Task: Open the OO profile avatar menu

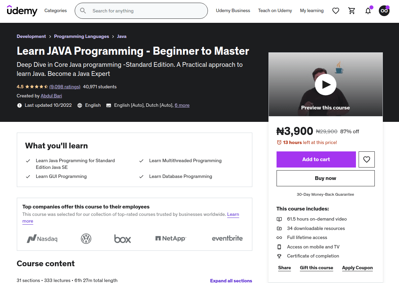Action: click(384, 11)
